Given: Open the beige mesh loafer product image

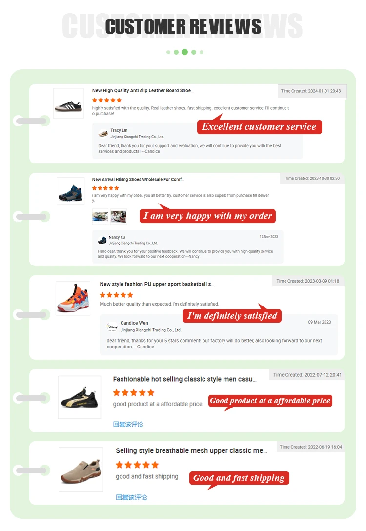Looking at the screenshot, I should (x=81, y=470).
